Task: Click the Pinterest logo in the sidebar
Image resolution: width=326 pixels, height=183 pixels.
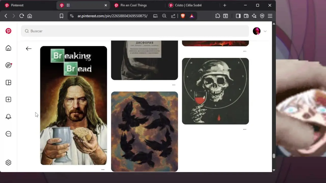Action: click(8, 31)
